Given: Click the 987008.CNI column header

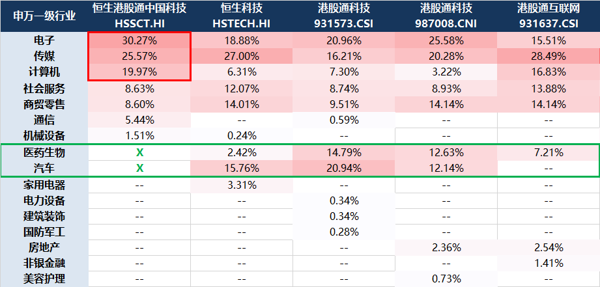Looking at the screenshot, I should pos(446,16).
